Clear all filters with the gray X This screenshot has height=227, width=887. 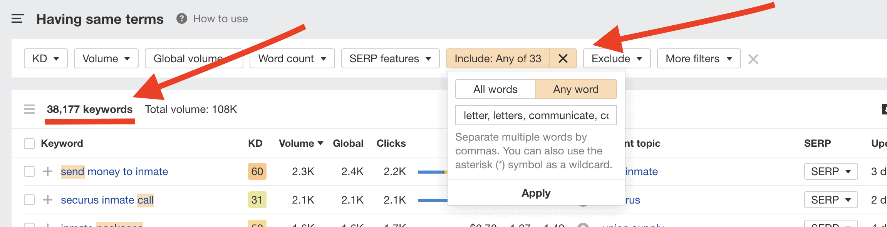pos(753,59)
